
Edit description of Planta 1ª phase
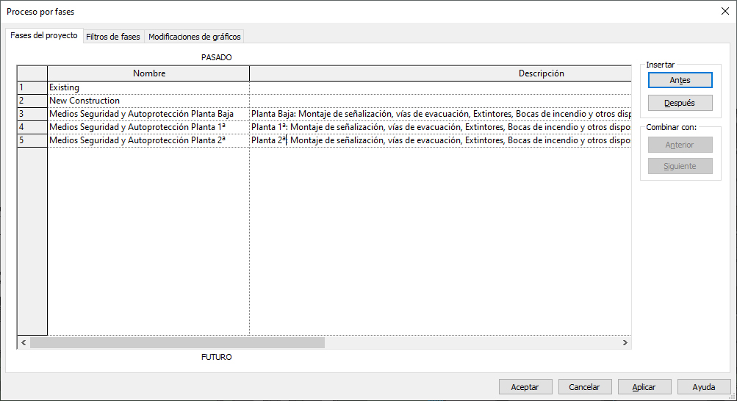(439, 127)
